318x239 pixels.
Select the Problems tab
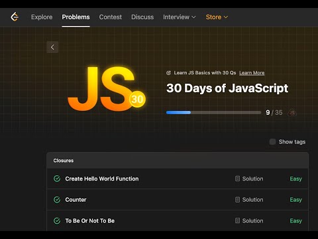[76, 17]
